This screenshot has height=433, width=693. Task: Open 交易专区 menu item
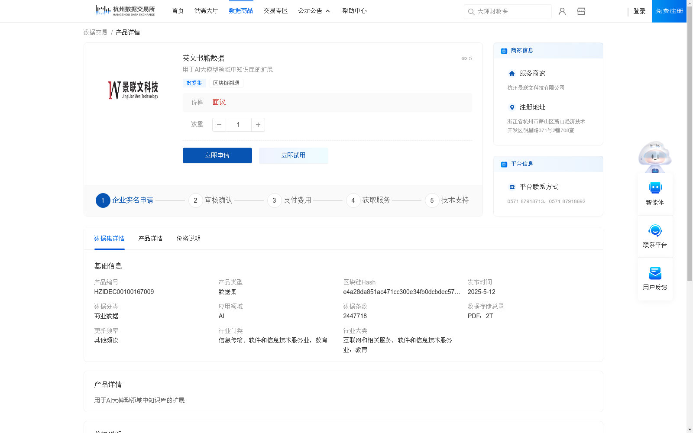click(x=275, y=11)
